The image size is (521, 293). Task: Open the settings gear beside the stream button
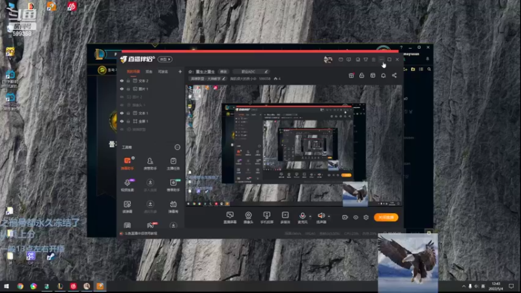click(366, 217)
